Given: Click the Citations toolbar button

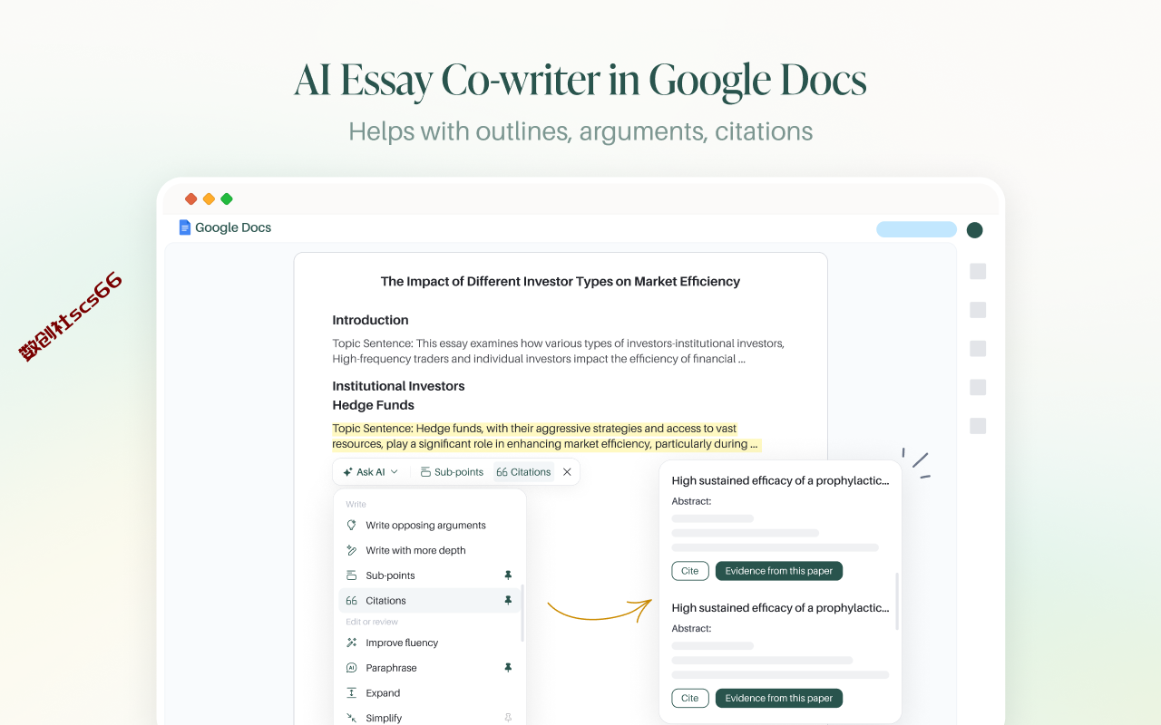Looking at the screenshot, I should click(x=523, y=472).
